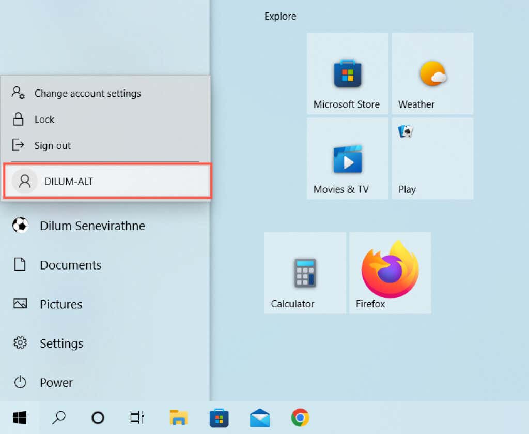Open the Weather tile
This screenshot has width=529, height=434.
432,73
